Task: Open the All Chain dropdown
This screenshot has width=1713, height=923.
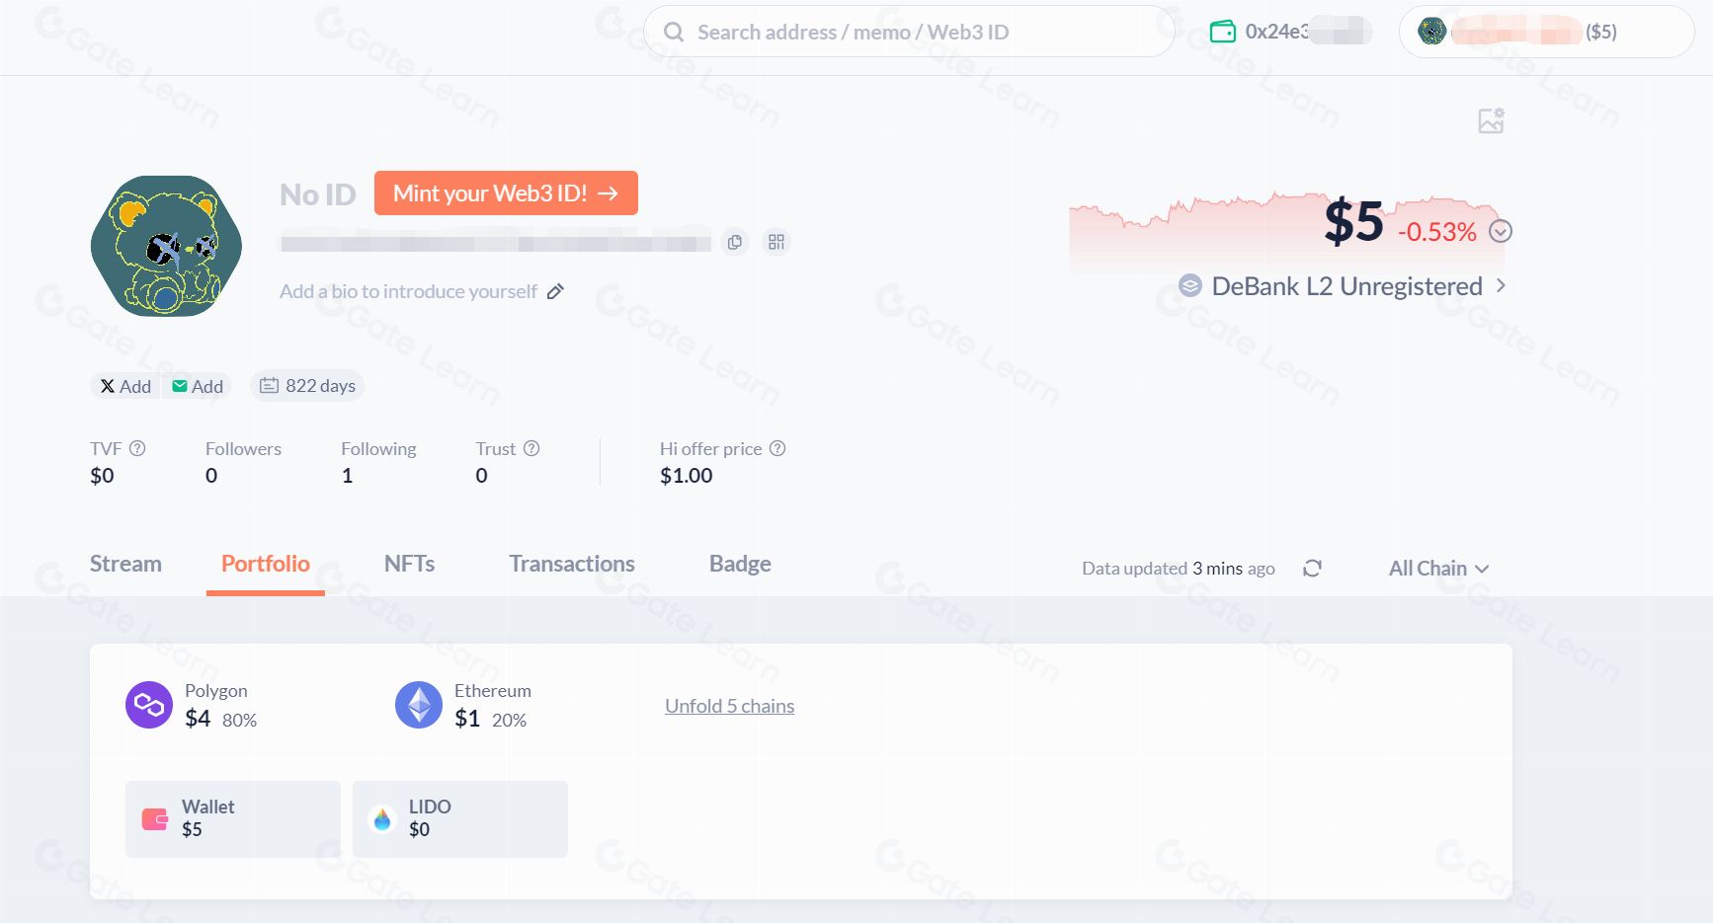Action: pyautogui.click(x=1438, y=569)
